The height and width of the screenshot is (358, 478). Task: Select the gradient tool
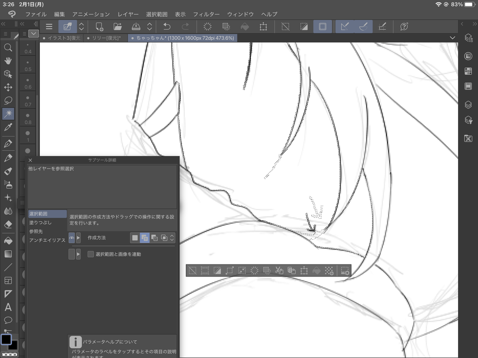coord(8,254)
